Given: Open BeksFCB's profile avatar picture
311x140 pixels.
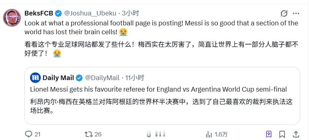Looking at the screenshot, I should 12,18.
